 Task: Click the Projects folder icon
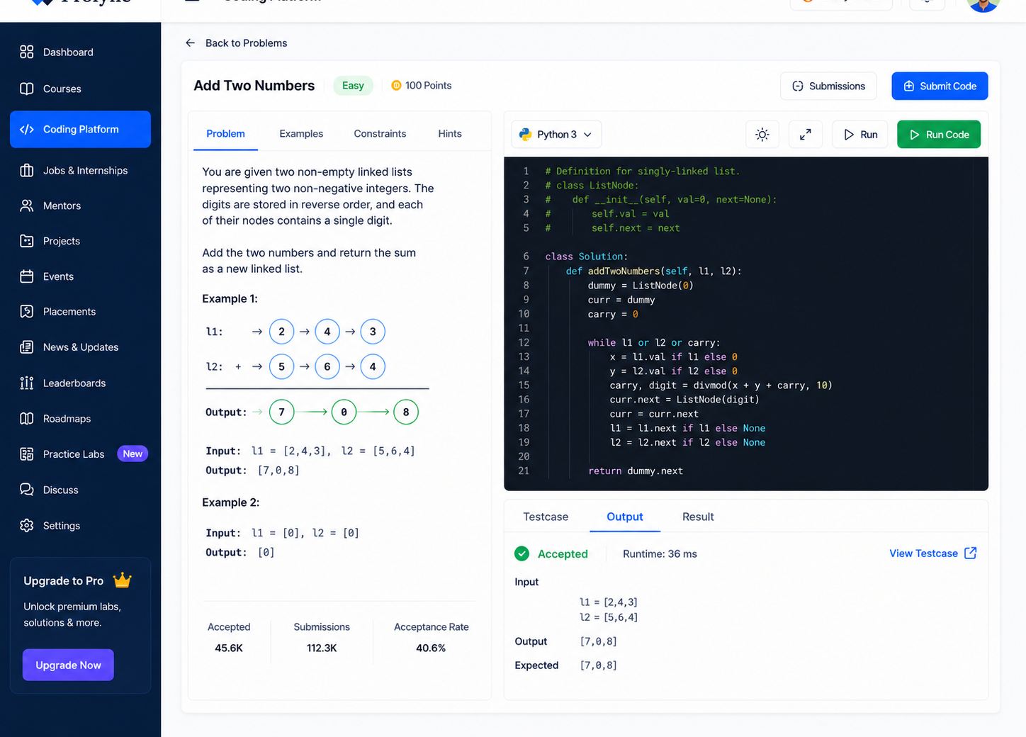(x=27, y=241)
